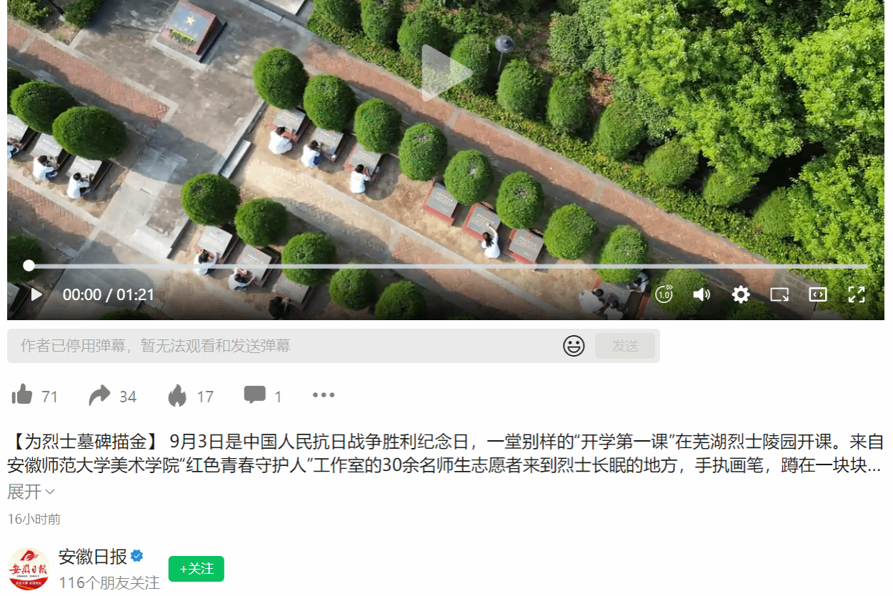The height and width of the screenshot is (596, 893).
Task: Enter fullscreen with the expand icon
Action: [x=857, y=294]
